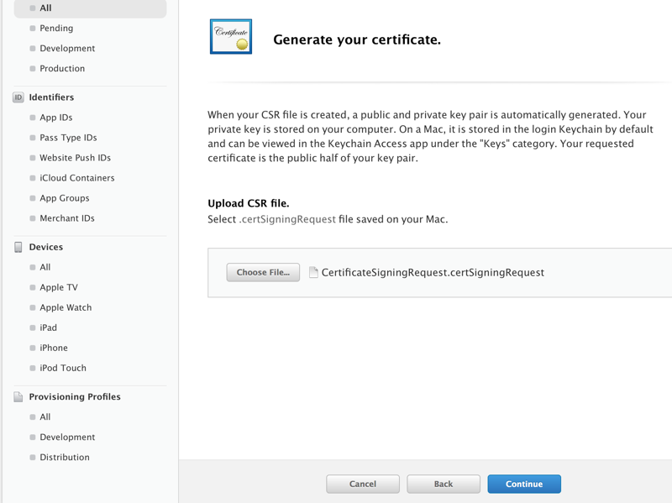The image size is (672, 503).
Task: Click the certificate ribbon image icon
Action: coord(231,37)
